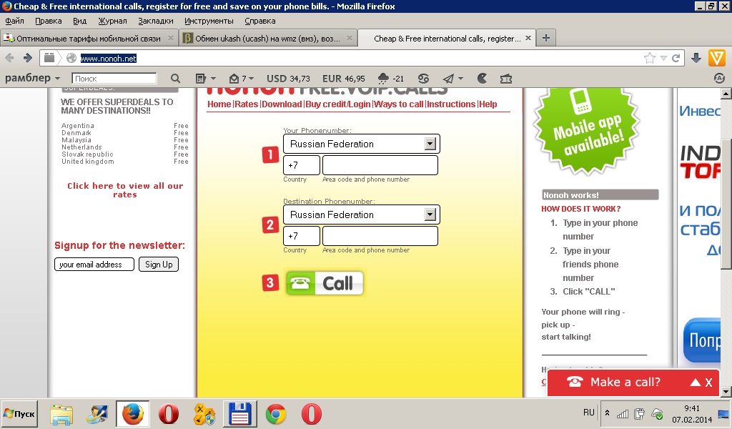
Task: Click the page scrollbar down arrow
Action: [x=726, y=392]
